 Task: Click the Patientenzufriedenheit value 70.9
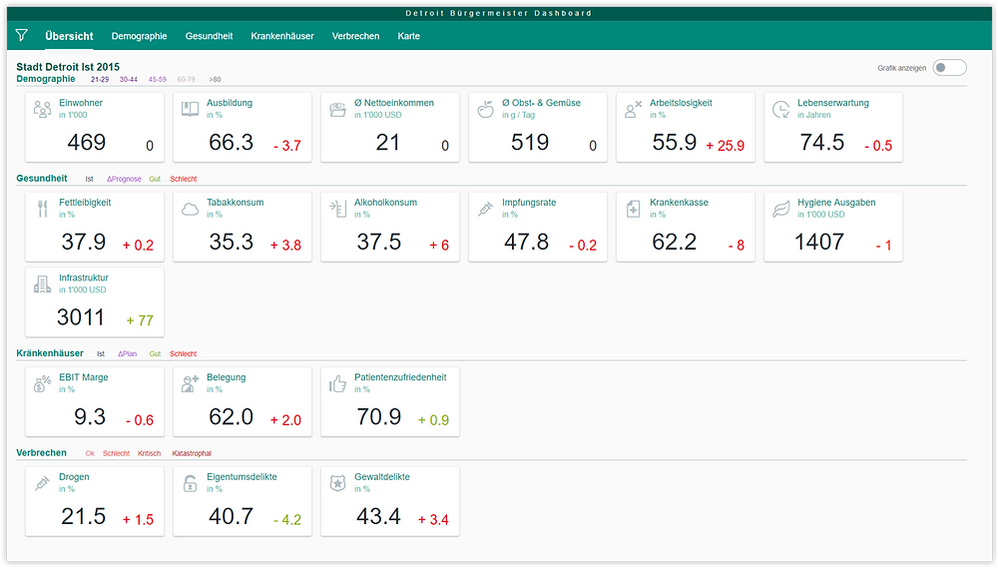click(378, 416)
